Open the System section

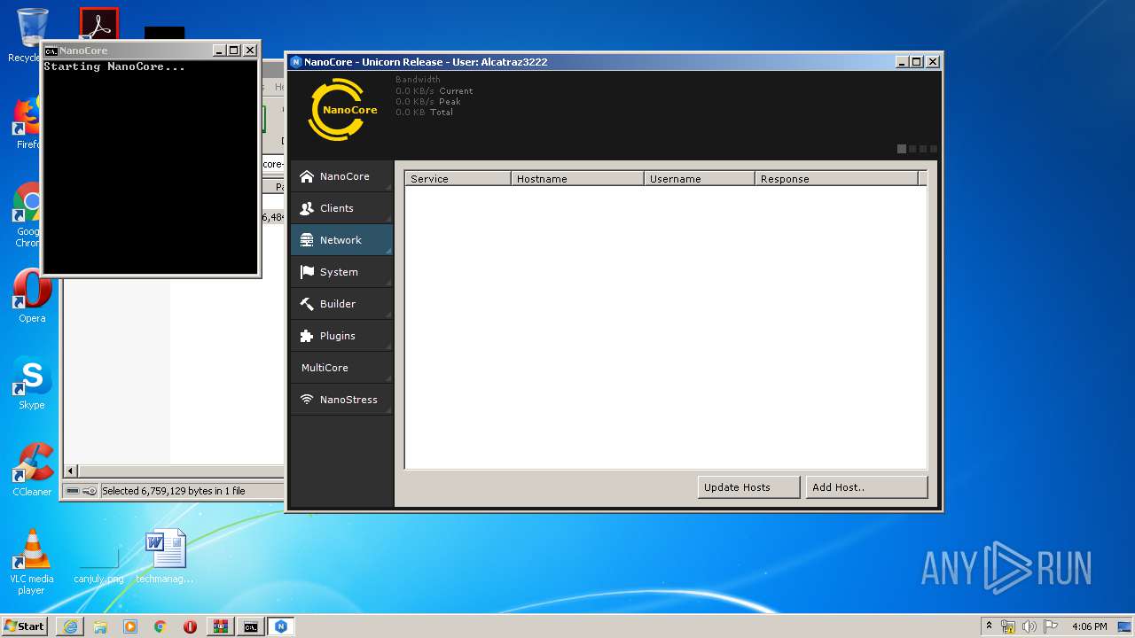tap(341, 272)
